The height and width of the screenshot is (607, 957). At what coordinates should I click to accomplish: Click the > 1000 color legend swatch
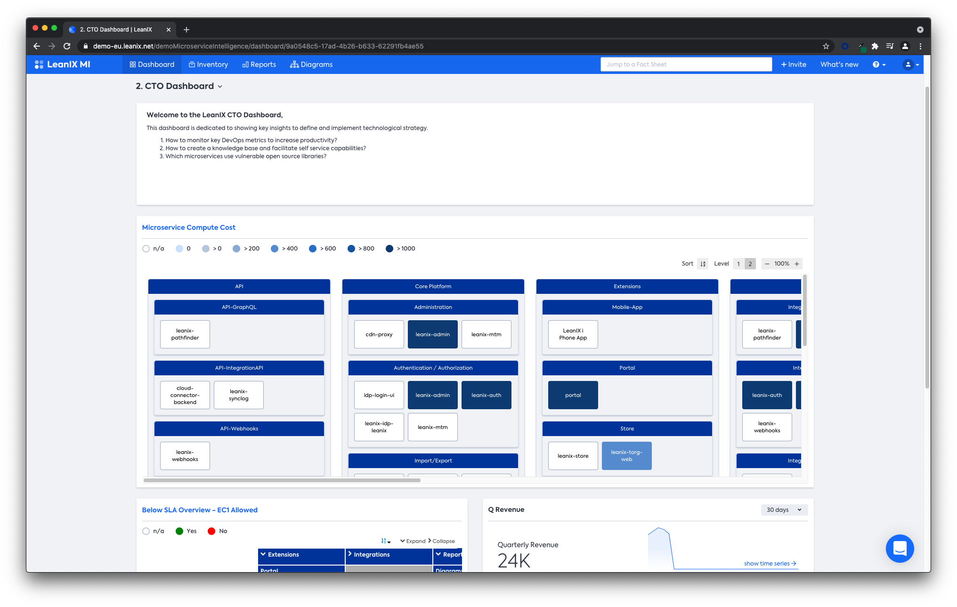(x=389, y=249)
